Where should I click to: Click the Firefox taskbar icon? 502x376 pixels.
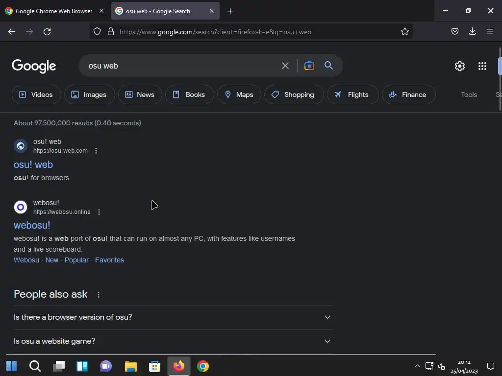click(x=179, y=366)
